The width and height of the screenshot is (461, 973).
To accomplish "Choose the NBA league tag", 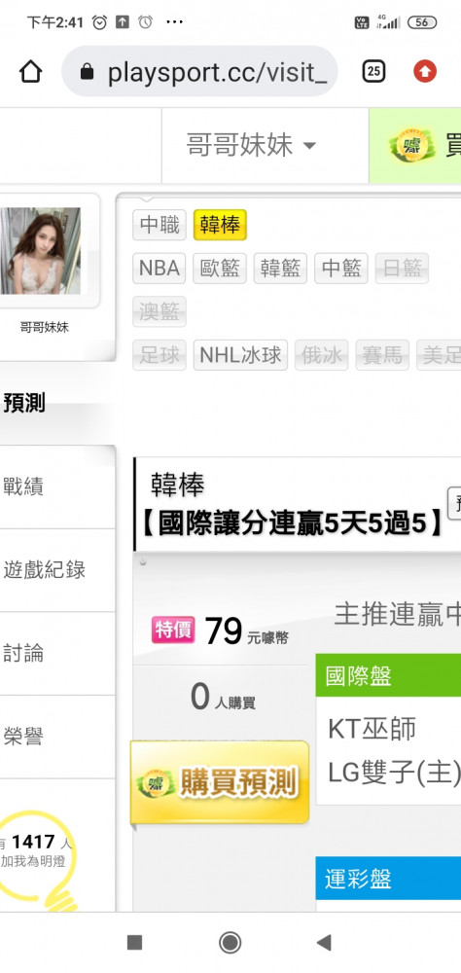I will point(160,269).
